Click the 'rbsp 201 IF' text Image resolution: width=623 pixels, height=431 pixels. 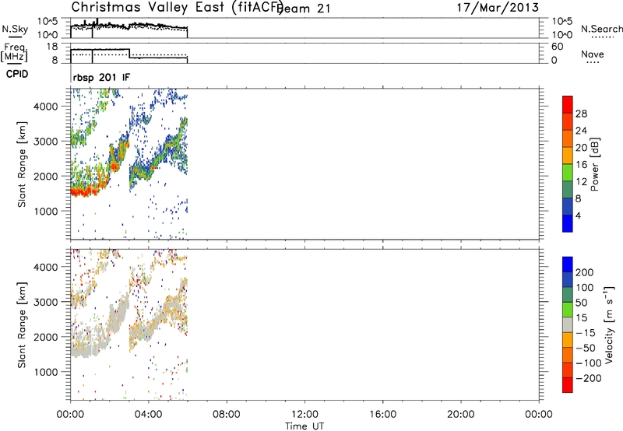coord(101,77)
